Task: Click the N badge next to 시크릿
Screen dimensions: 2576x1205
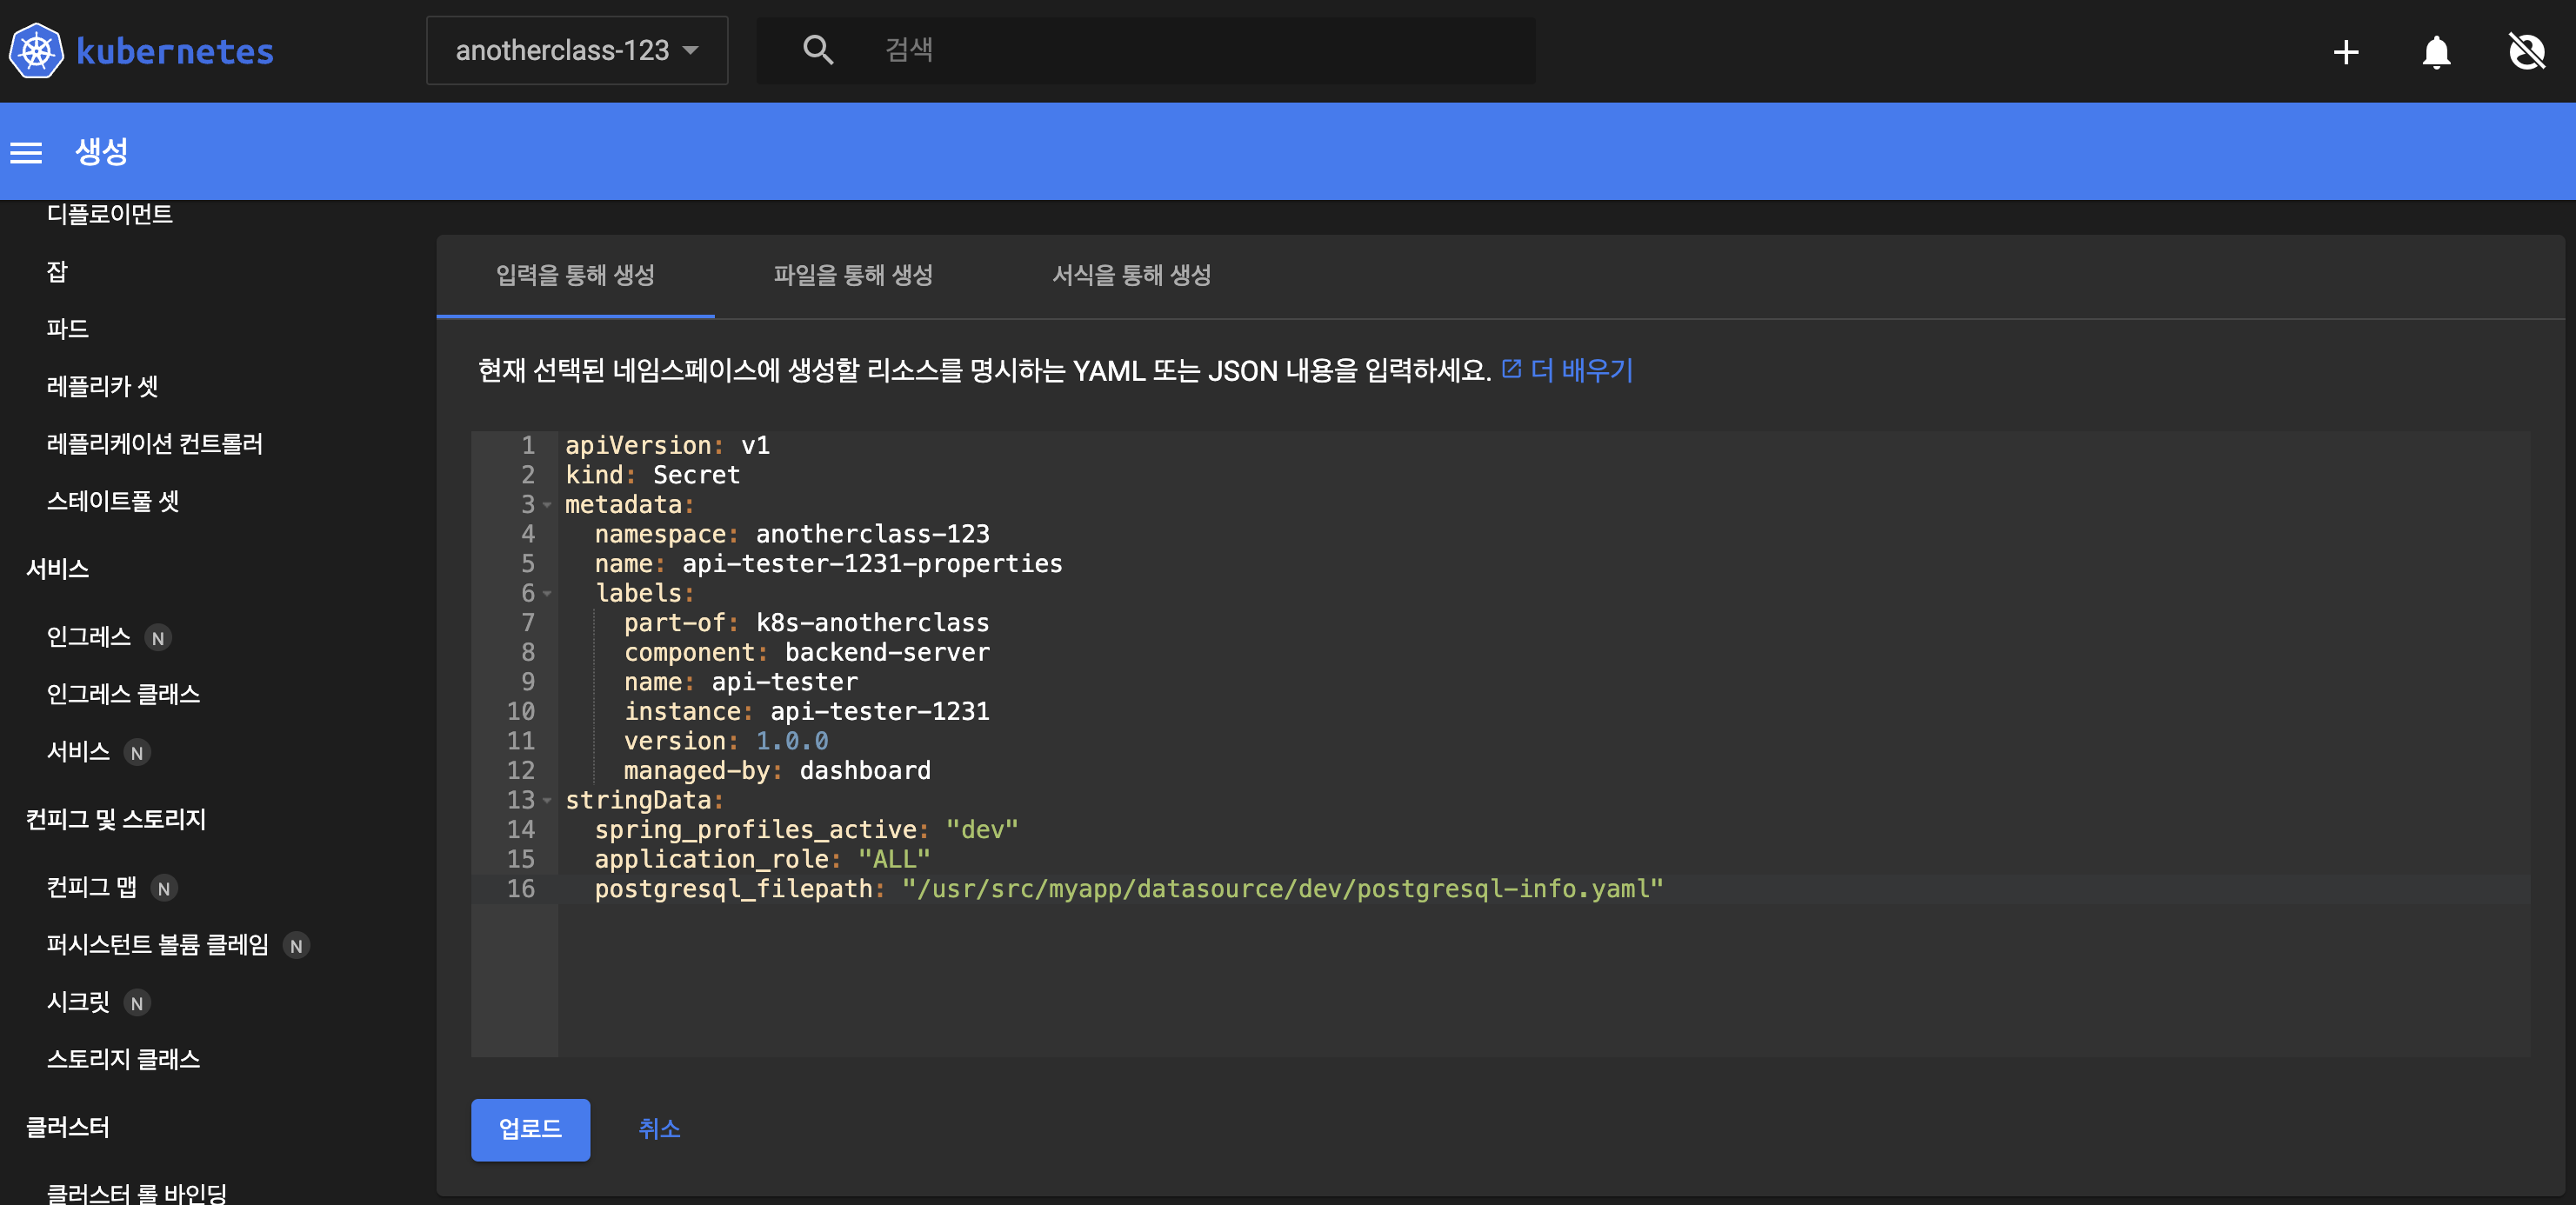Action: click(x=137, y=1003)
